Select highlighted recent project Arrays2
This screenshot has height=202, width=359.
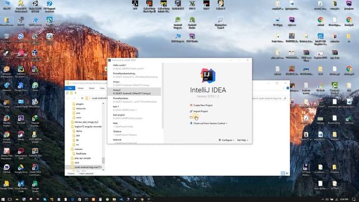(135, 91)
